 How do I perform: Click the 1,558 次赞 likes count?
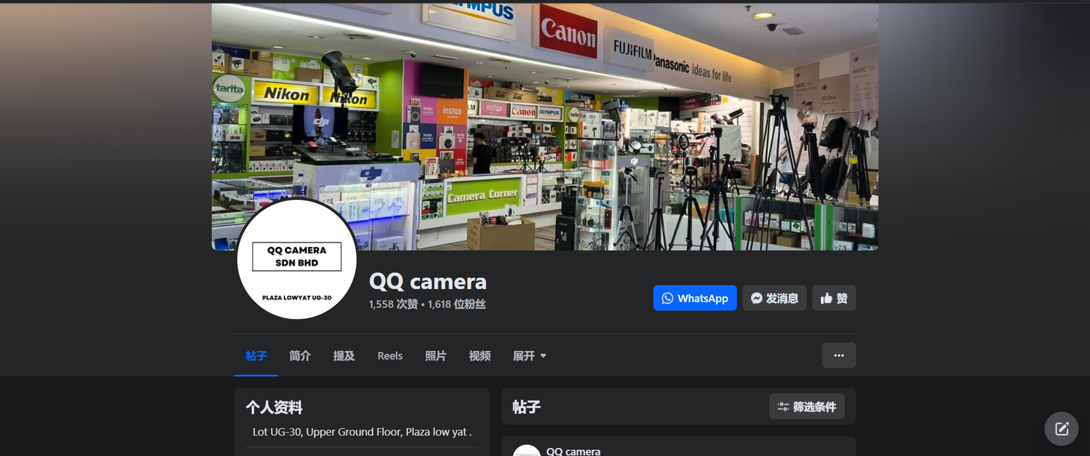393,304
